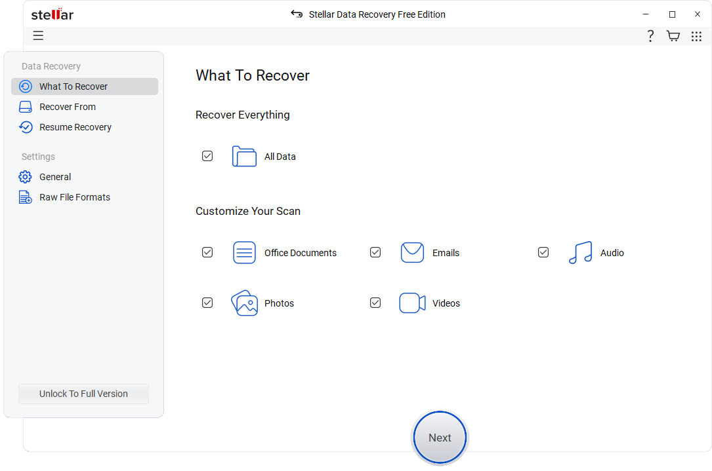
Task: Click the Raw File Formats sidebar icon
Action: [x=25, y=197]
